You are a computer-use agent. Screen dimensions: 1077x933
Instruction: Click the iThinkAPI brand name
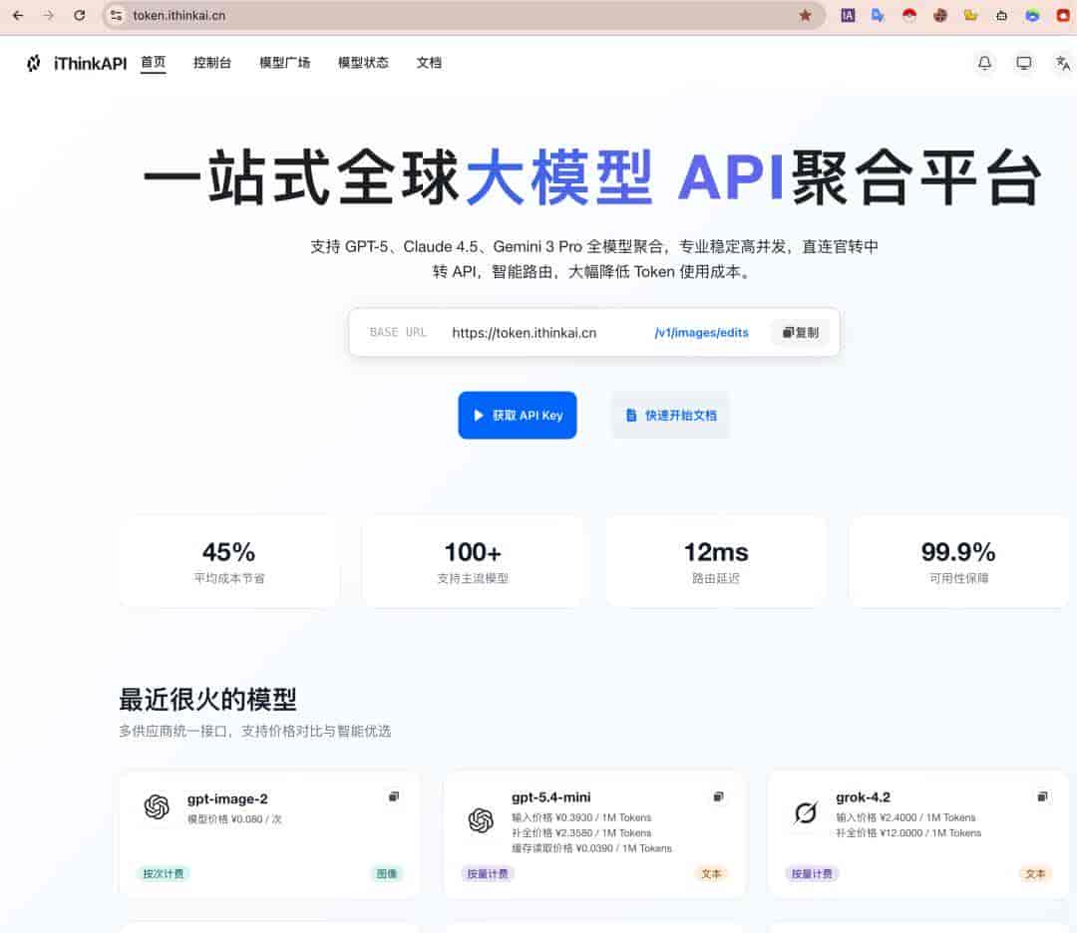90,63
